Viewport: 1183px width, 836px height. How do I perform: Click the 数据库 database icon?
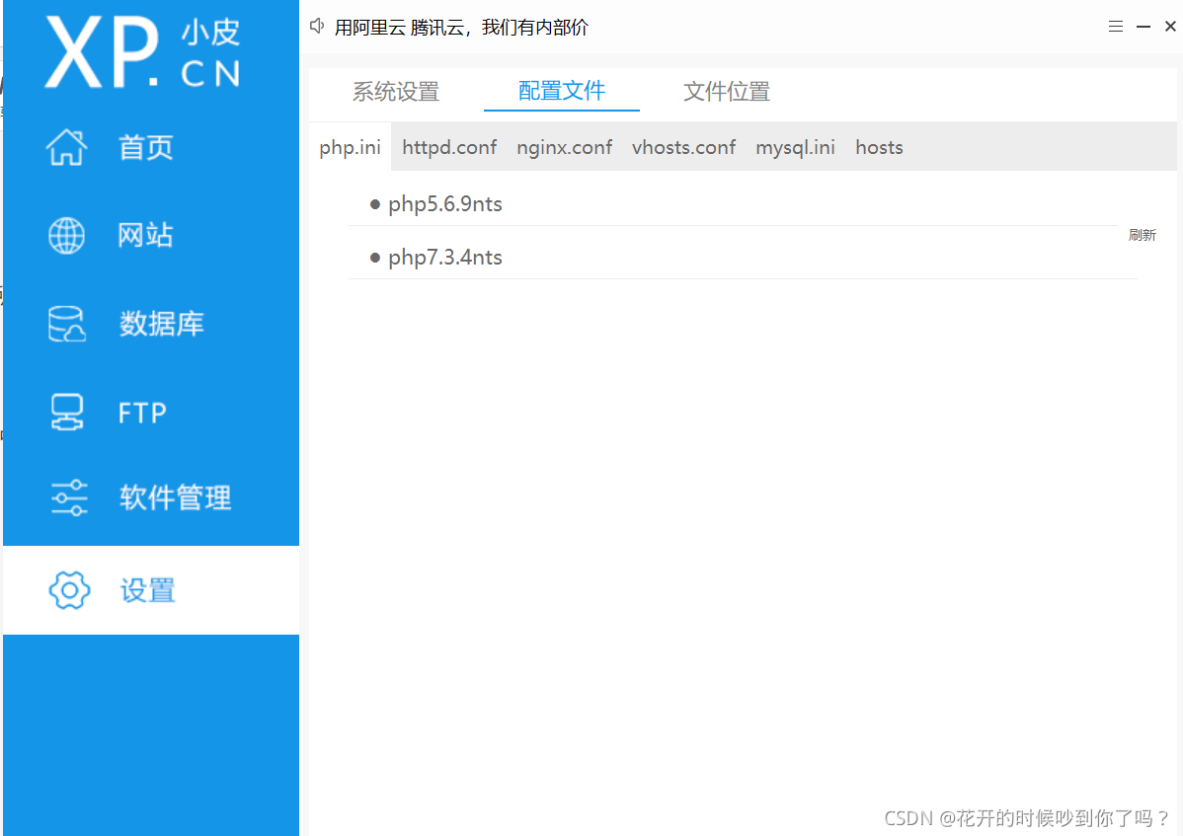66,324
